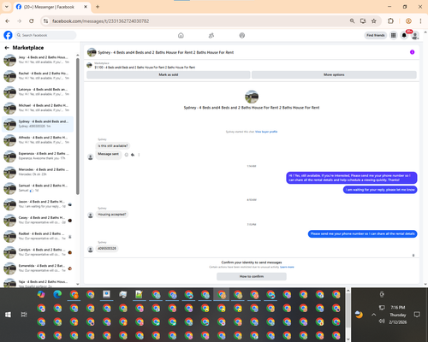
Task: Open the Chrome profile avatar icon
Action: (x=408, y=21)
